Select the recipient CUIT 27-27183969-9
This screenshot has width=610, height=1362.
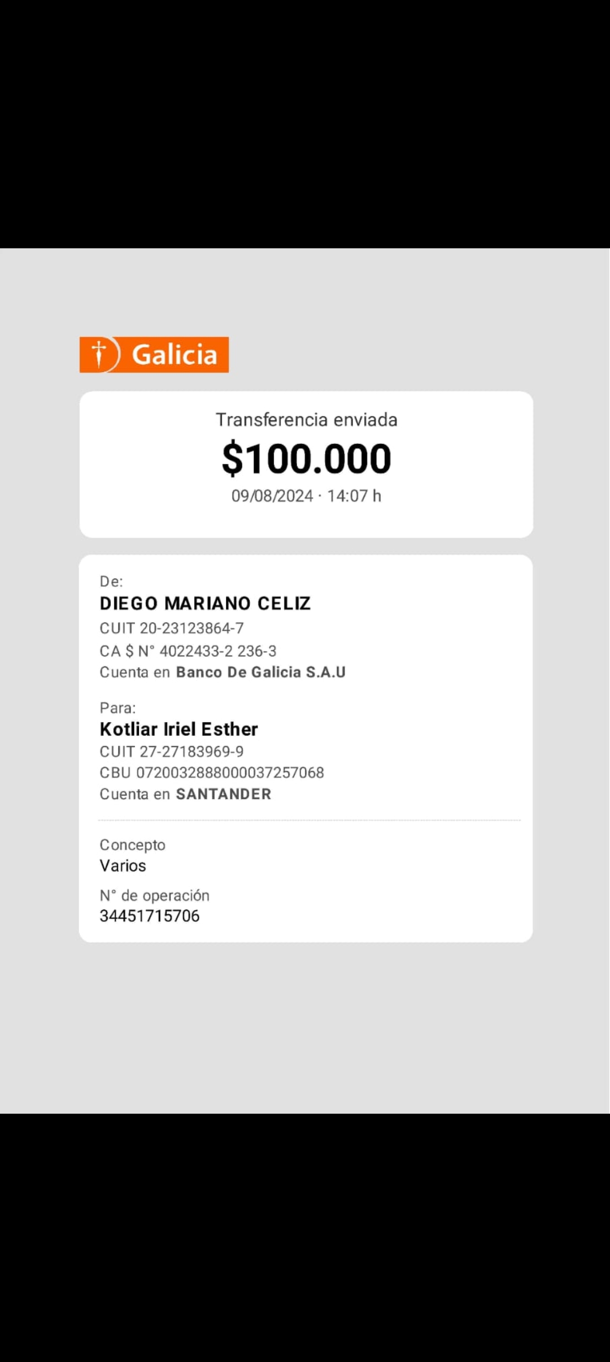tap(172, 752)
